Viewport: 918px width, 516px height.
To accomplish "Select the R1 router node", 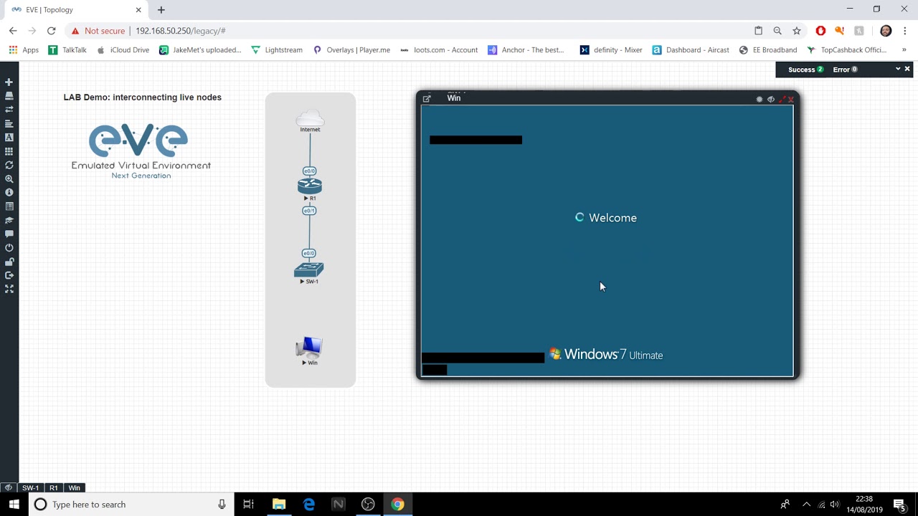I will point(310,188).
